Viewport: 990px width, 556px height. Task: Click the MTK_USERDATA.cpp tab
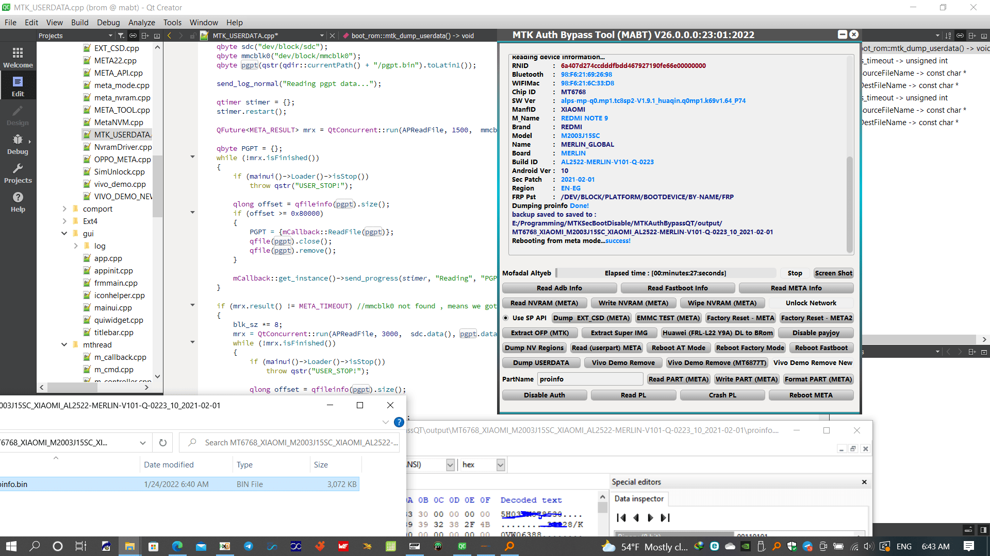pyautogui.click(x=245, y=36)
